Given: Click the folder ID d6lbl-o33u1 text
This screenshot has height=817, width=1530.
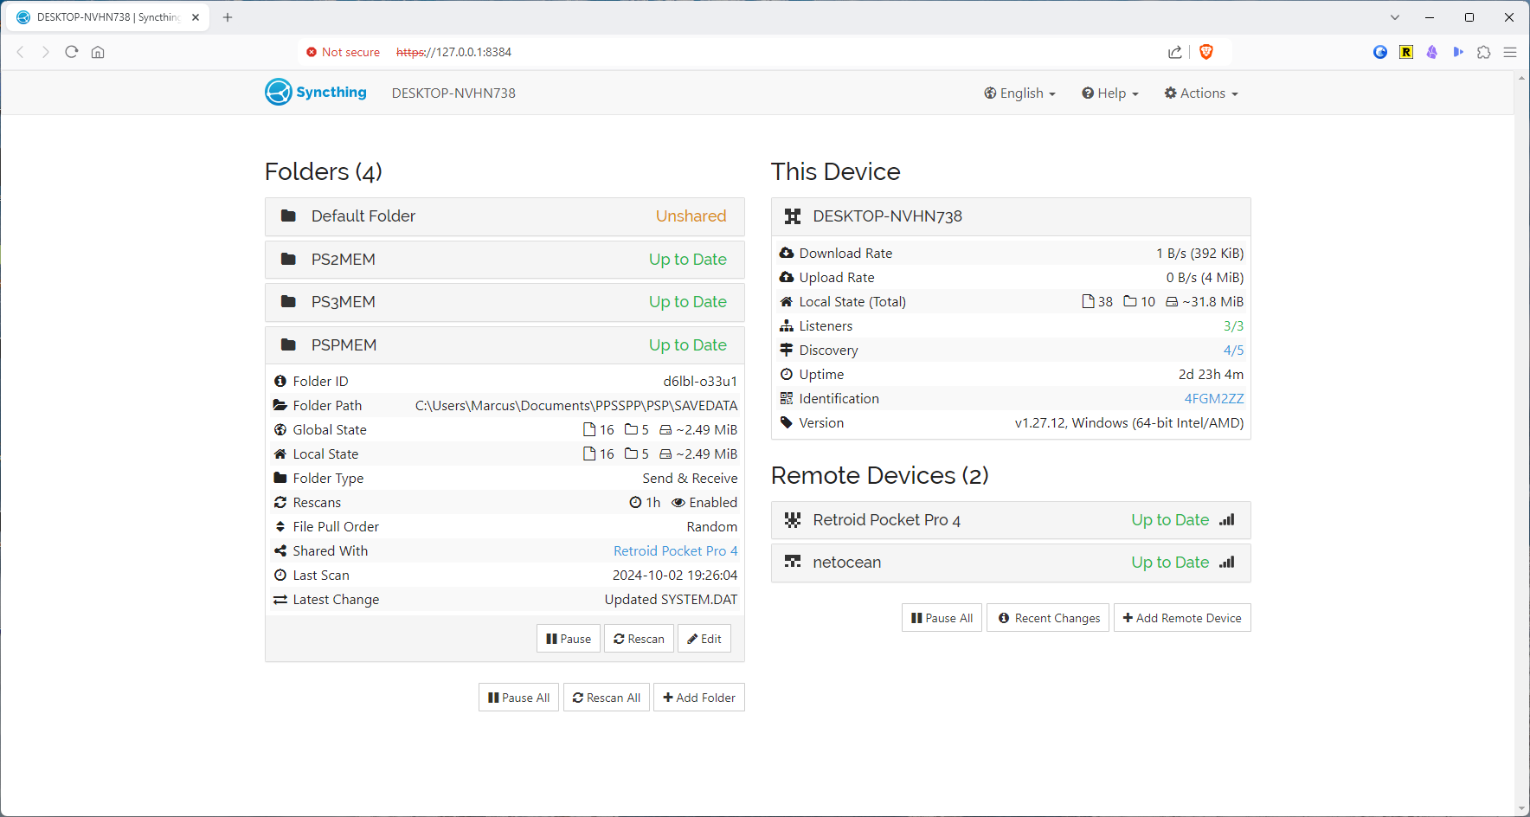Looking at the screenshot, I should (700, 381).
